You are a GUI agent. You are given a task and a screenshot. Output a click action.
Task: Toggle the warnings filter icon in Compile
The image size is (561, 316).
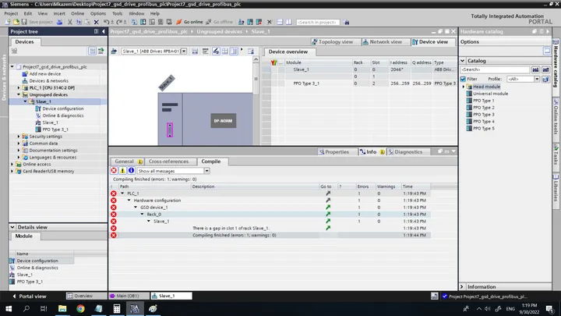[122, 171]
